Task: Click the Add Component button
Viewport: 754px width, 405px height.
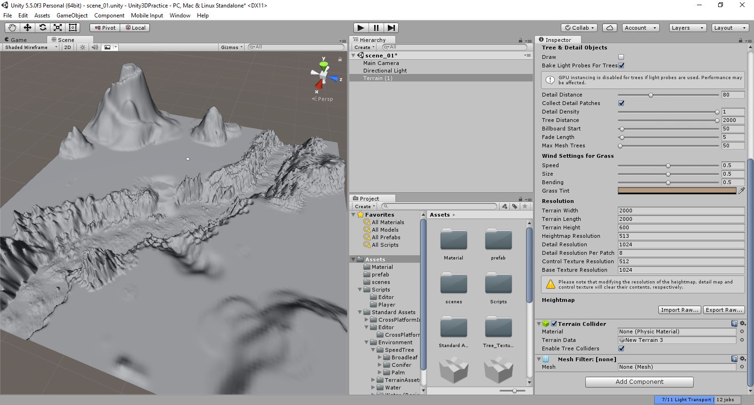Action: point(639,382)
